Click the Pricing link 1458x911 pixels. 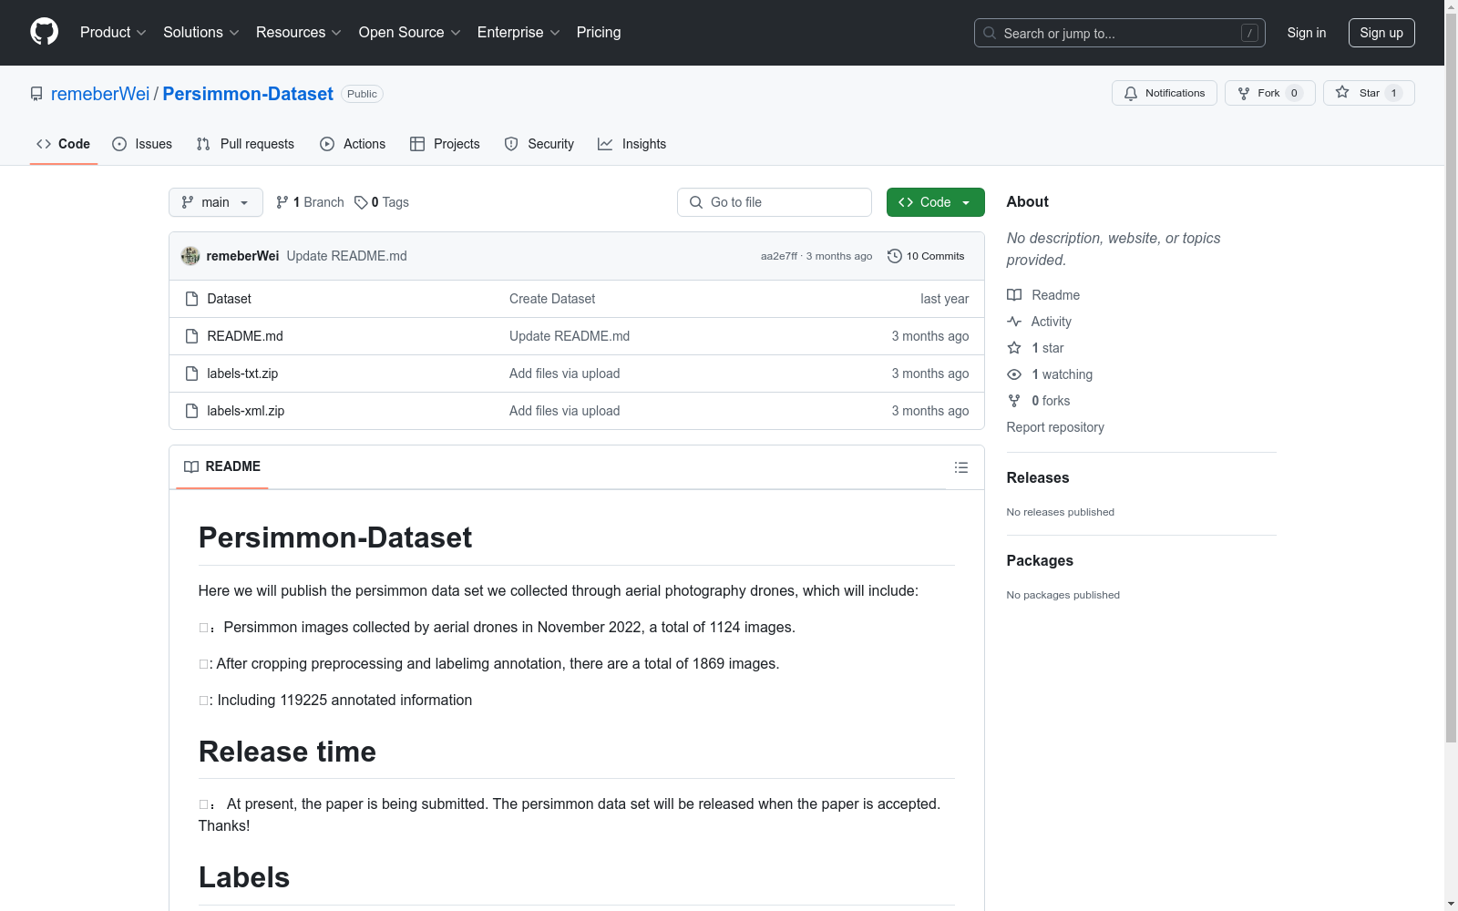(x=599, y=33)
